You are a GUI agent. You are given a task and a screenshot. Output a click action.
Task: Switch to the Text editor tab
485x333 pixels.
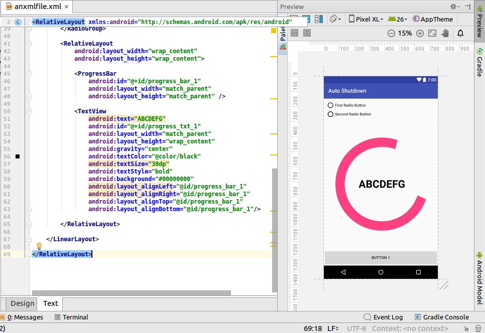[50, 303]
